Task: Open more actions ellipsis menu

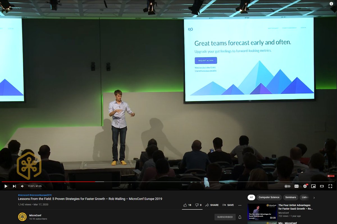Action: point(240,205)
